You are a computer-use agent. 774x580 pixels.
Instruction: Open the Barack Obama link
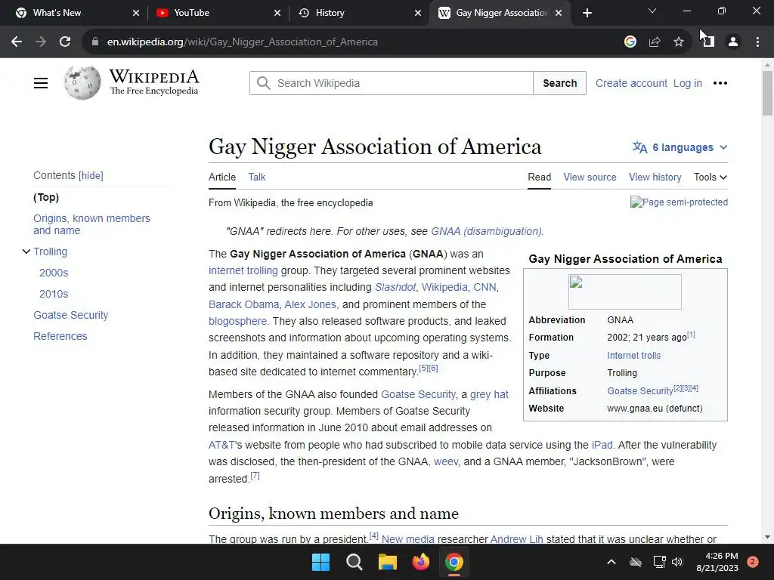[244, 304]
